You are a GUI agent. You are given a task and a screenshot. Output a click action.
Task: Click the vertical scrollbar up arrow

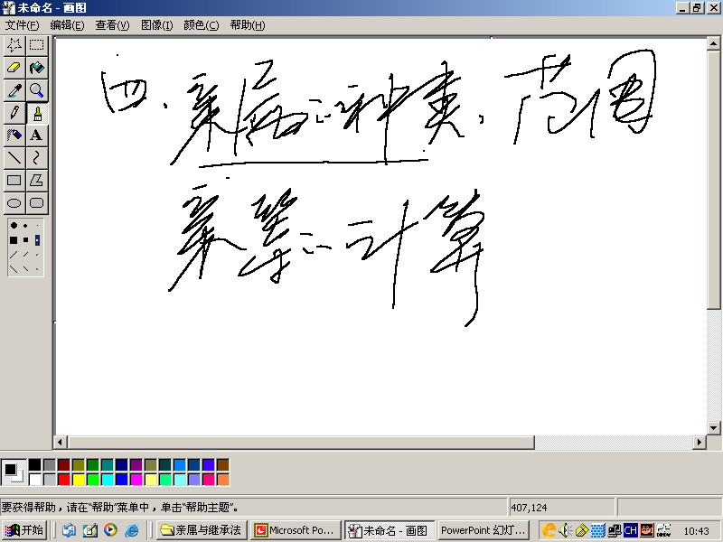coord(713,43)
